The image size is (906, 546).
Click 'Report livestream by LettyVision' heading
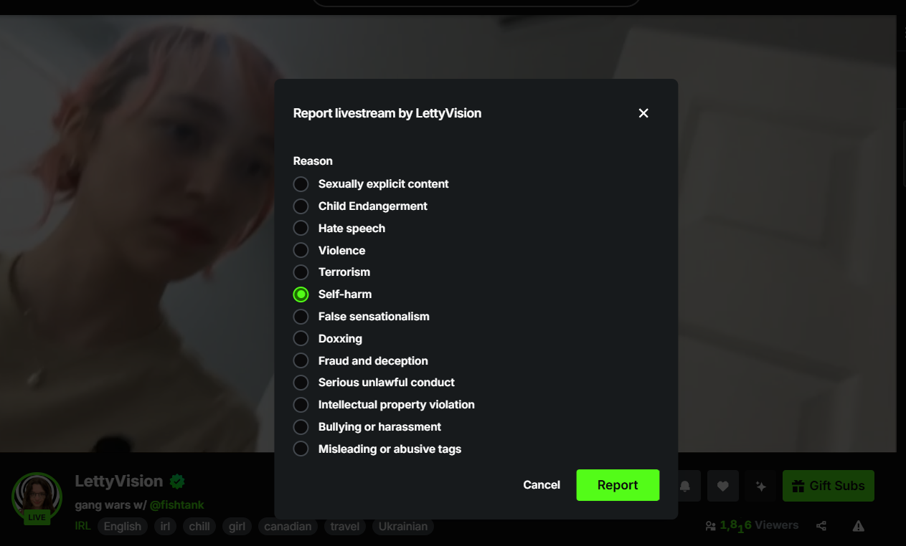(x=387, y=113)
